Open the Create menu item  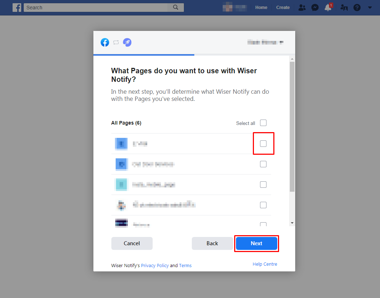(x=283, y=8)
